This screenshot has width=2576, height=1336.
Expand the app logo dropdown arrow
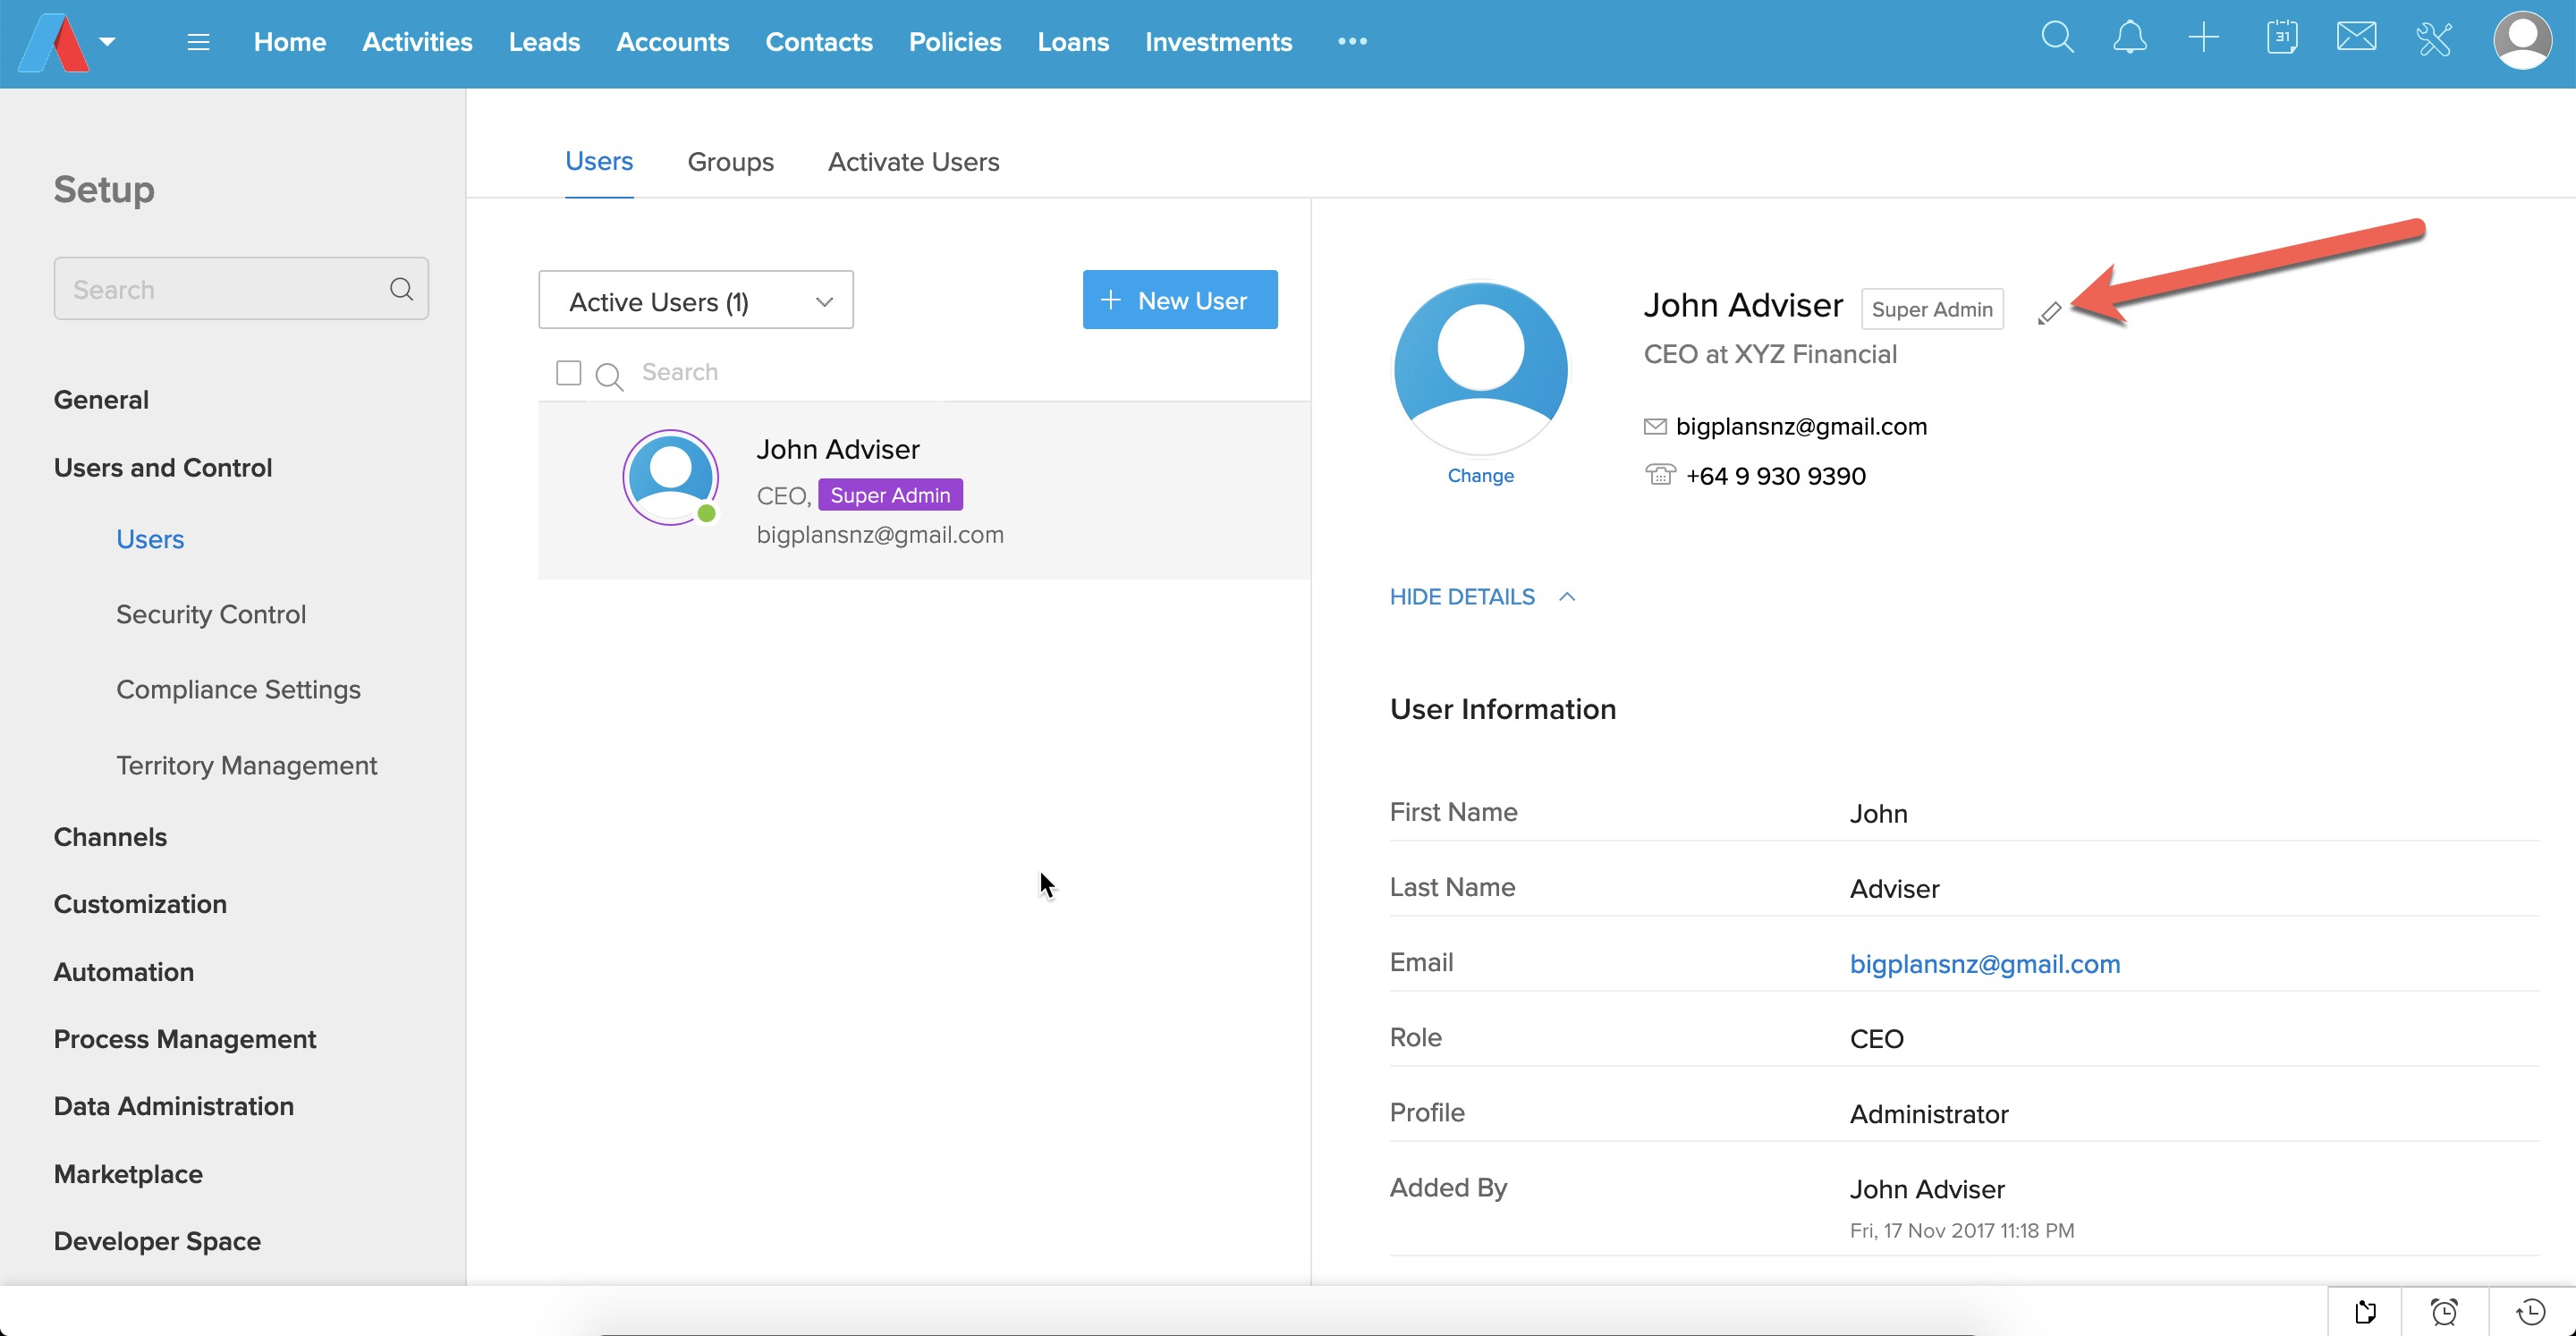point(108,42)
